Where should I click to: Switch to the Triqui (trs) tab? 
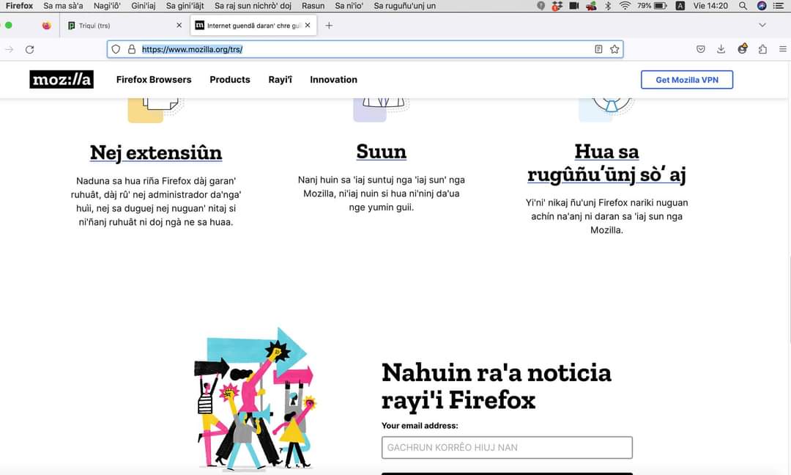click(x=125, y=25)
